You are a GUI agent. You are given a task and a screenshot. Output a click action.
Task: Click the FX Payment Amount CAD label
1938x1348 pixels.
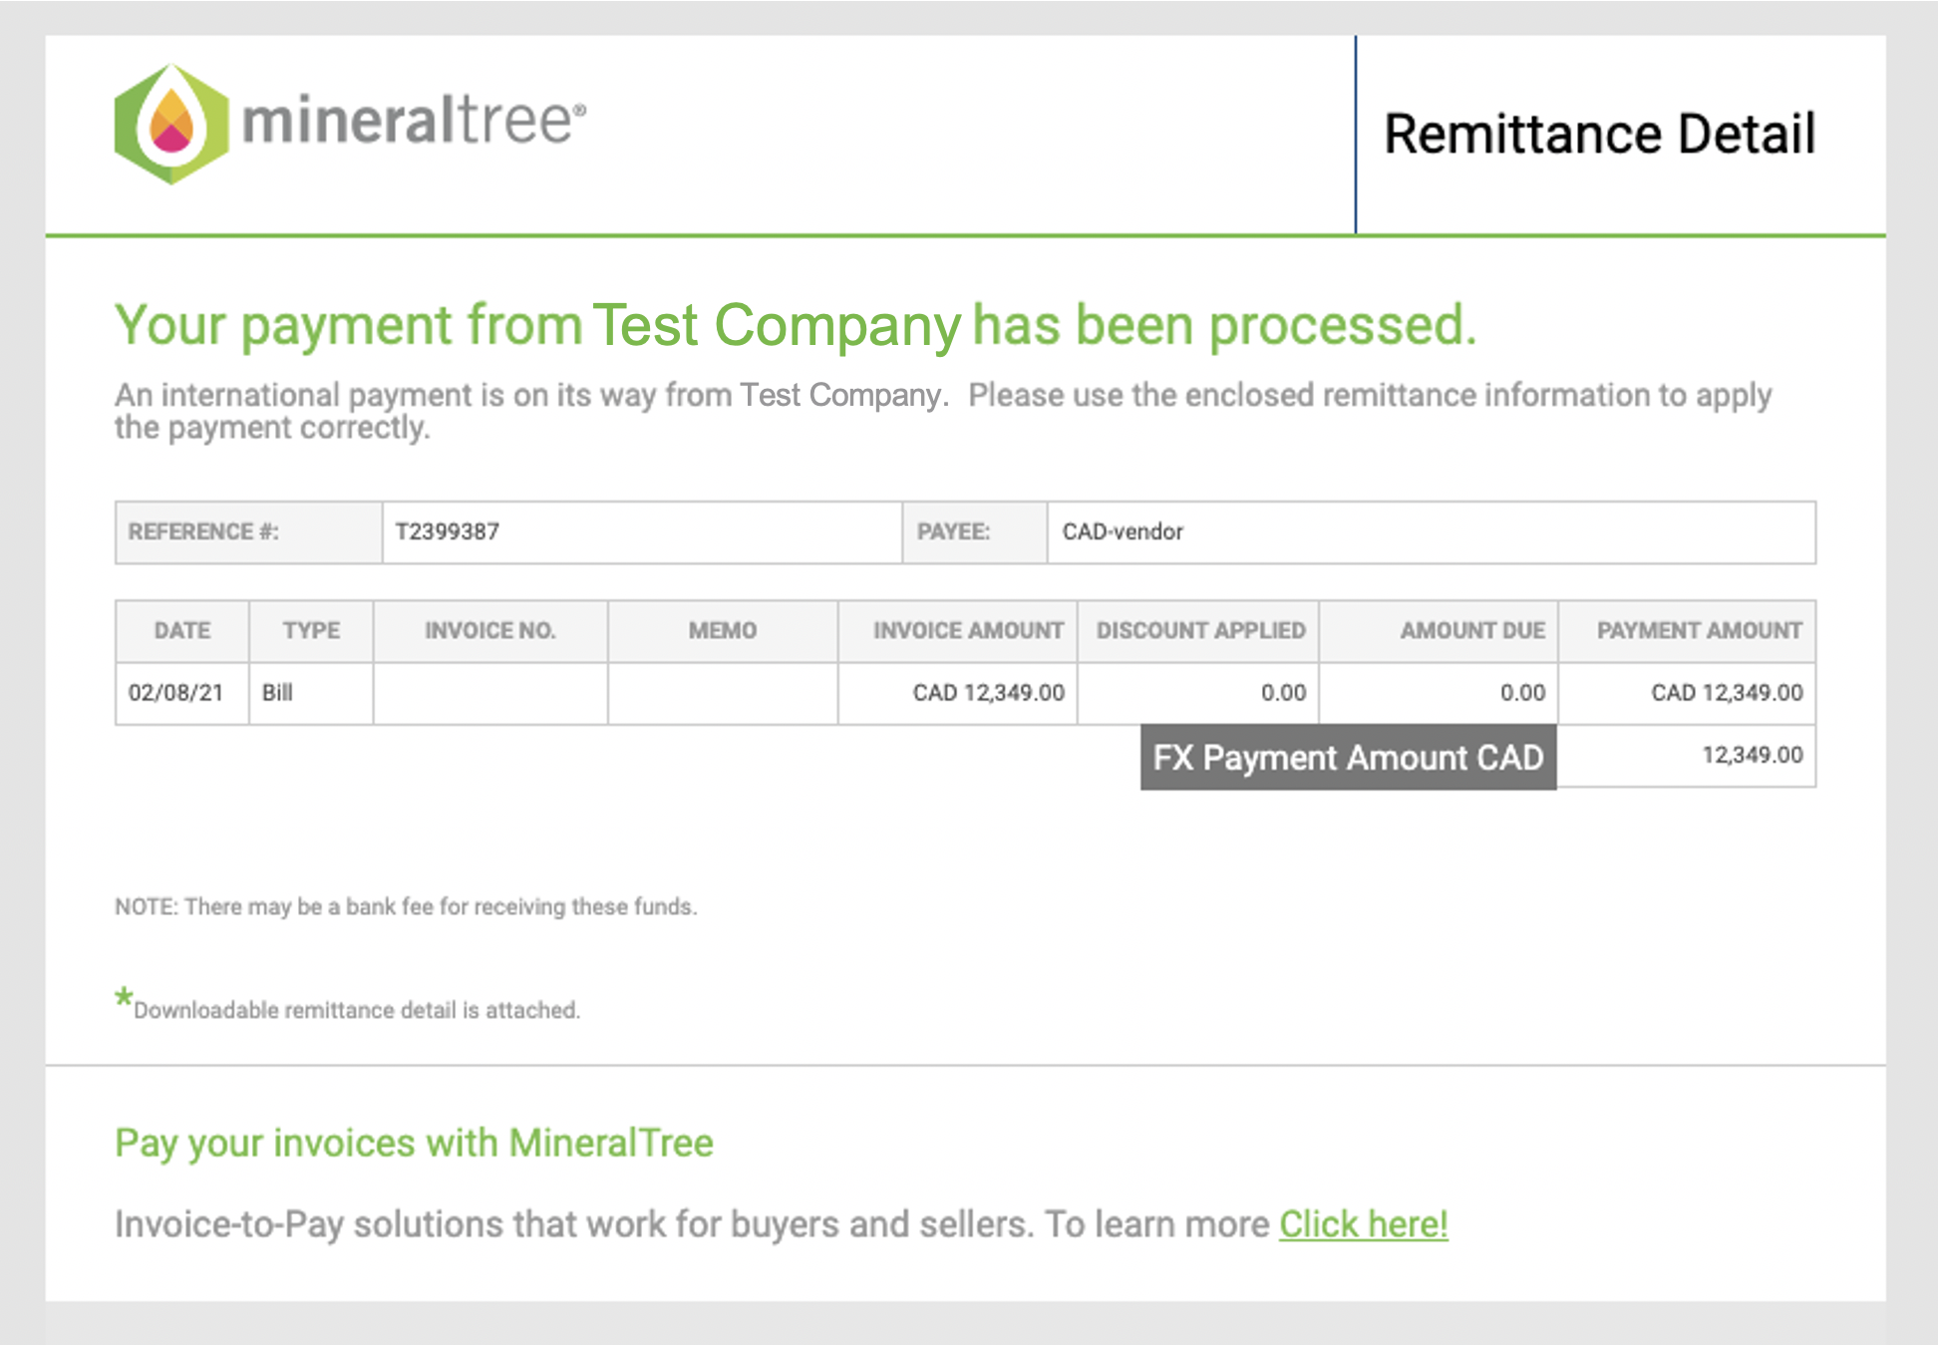point(1348,758)
